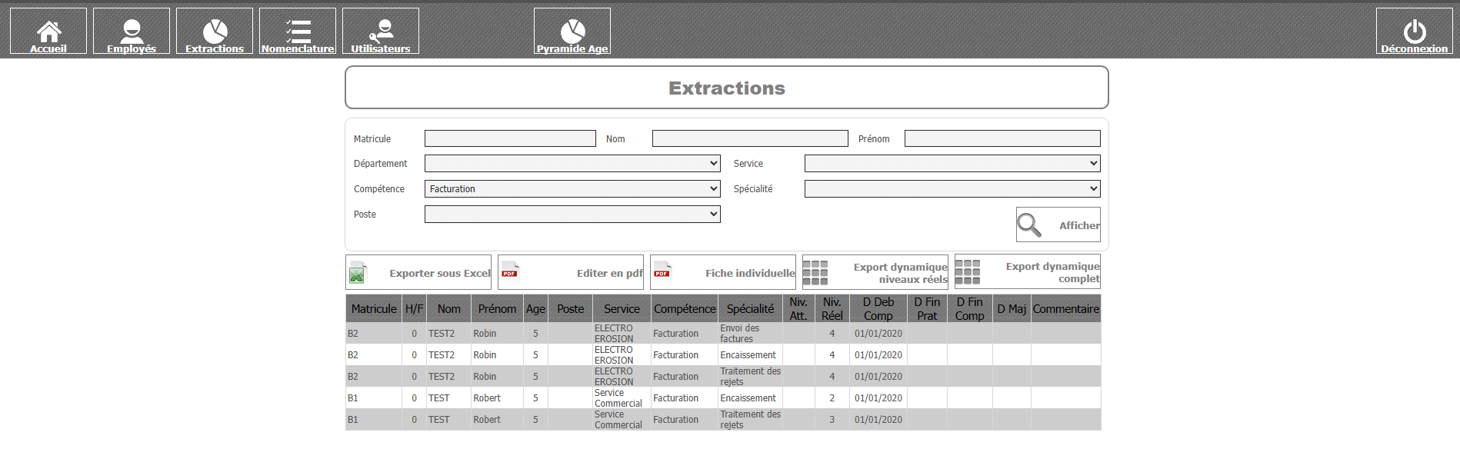Click Traitement des rejets in ELECTRO EROSION row
Viewport: 1460px width, 459px height.
click(750, 376)
